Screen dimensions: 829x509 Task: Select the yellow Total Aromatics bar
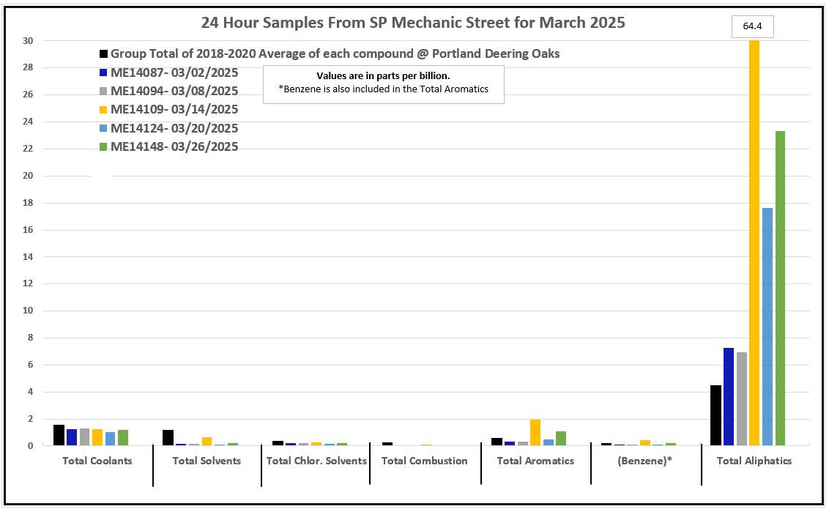point(535,432)
